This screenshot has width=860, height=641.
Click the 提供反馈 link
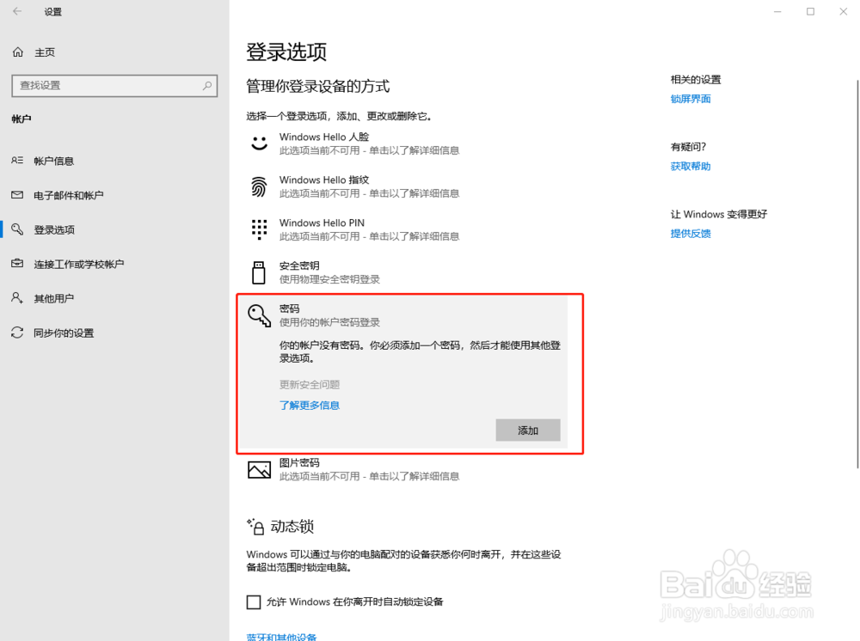[x=691, y=234]
